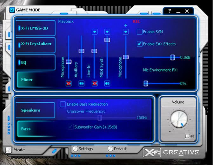Viewport: 213px width, 166px height.
Task: Select the Bass tab
Action: pyautogui.click(x=36, y=129)
